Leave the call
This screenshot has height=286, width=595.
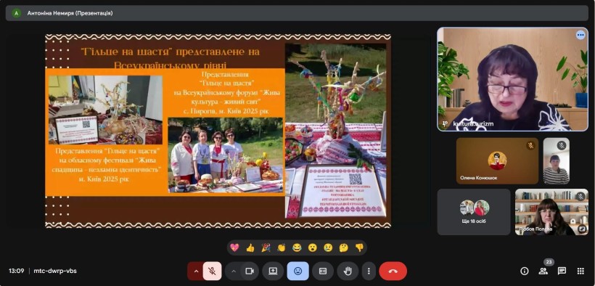[393, 271]
